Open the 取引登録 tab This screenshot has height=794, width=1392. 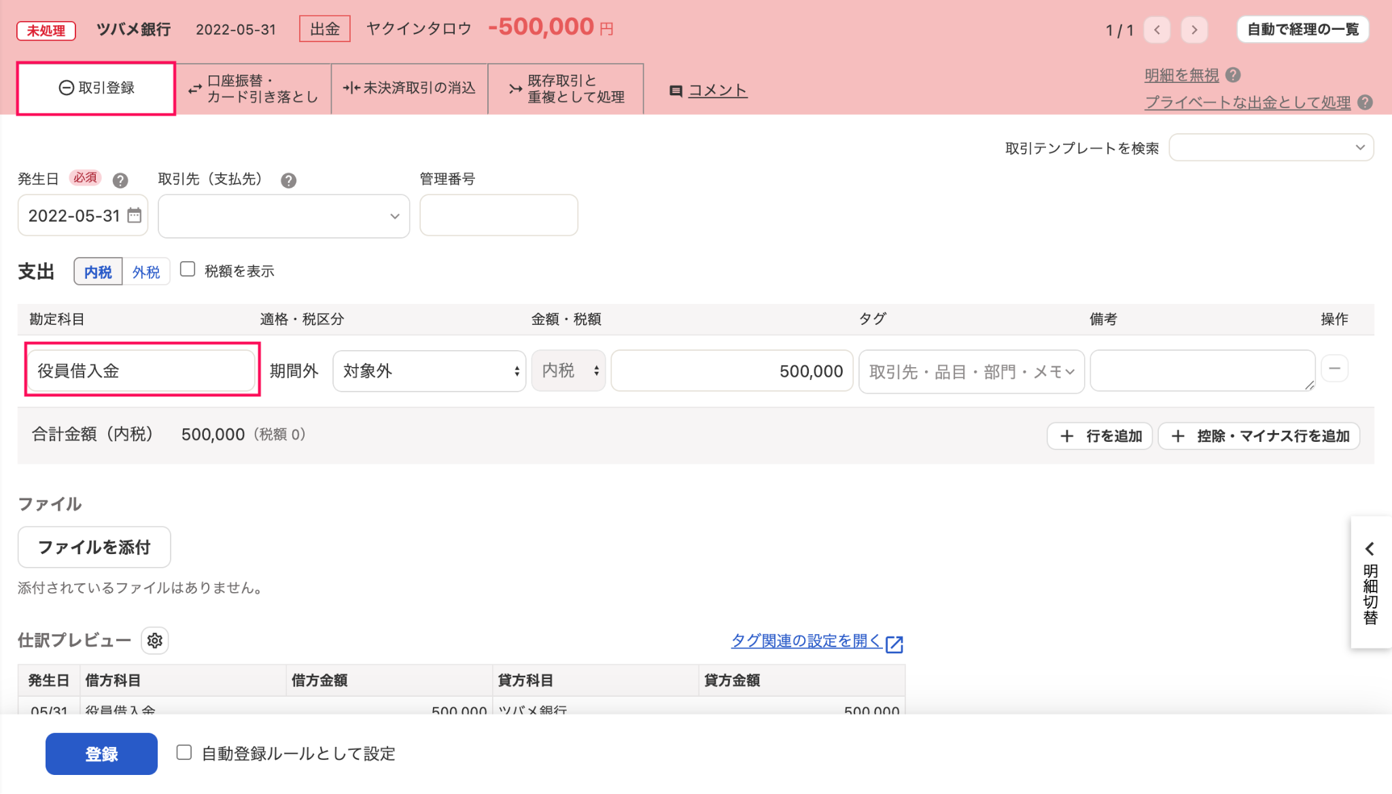click(x=96, y=88)
